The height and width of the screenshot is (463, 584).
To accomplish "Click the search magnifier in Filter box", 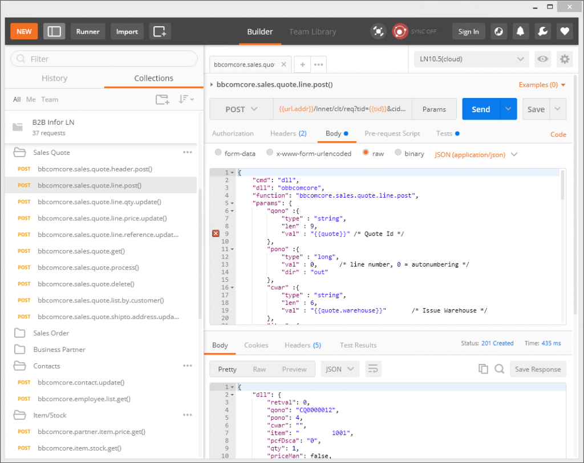I will (21, 59).
